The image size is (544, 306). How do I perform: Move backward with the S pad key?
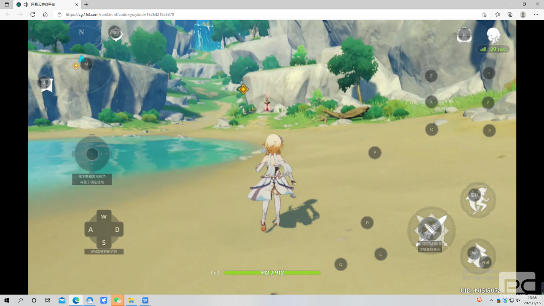click(104, 242)
